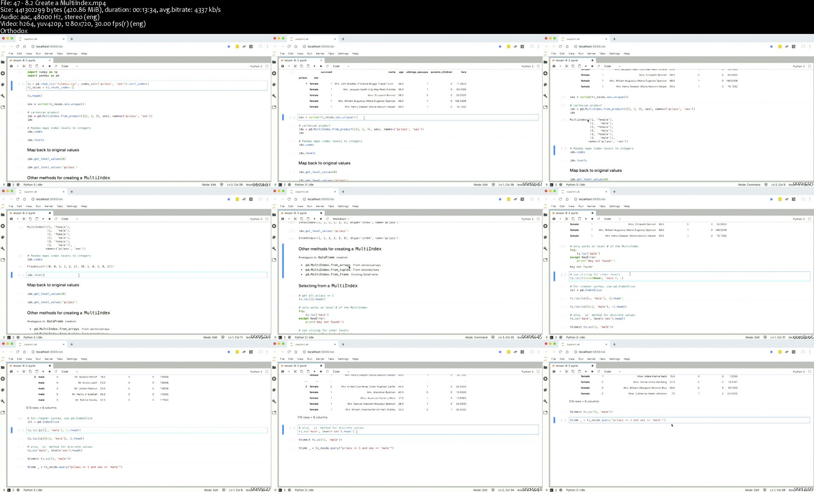Toggle the bookmark star in top-left browser frame
Screen dimensions: 814x492
point(229,47)
